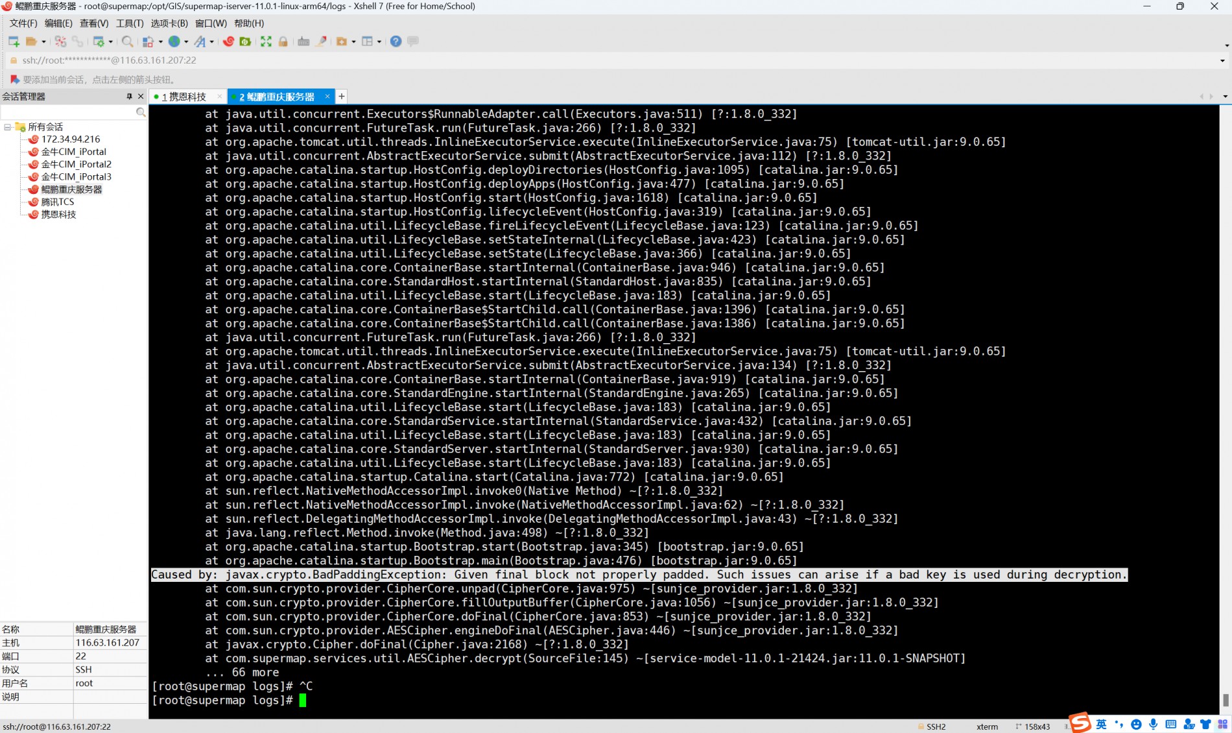Image resolution: width=1232 pixels, height=733 pixels.
Task: Click the terminal vertical scrollbar thumb
Action: (x=1226, y=700)
